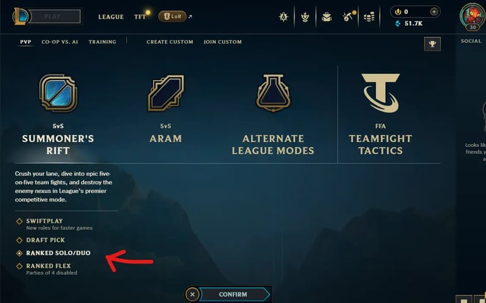Click the League of Legends logo icon

click(x=20, y=16)
